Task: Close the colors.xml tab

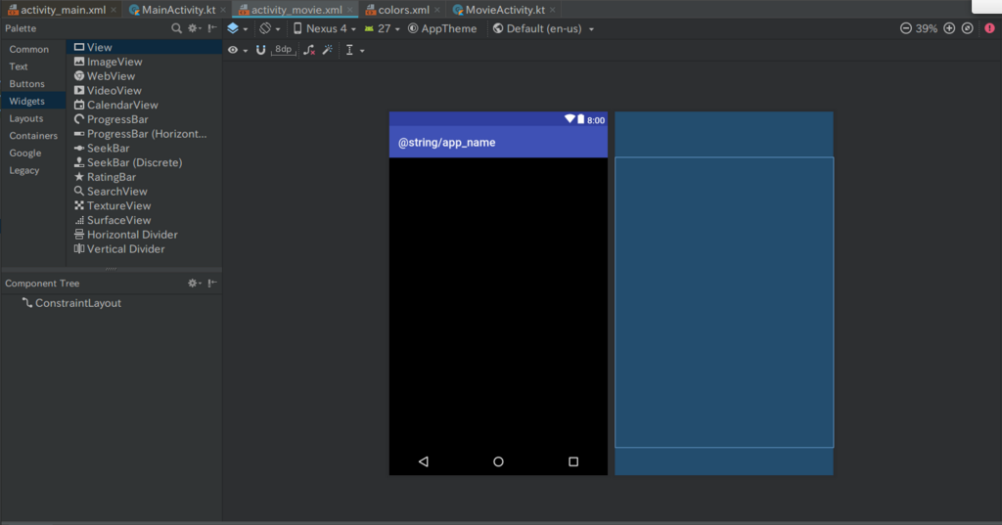Action: (437, 10)
